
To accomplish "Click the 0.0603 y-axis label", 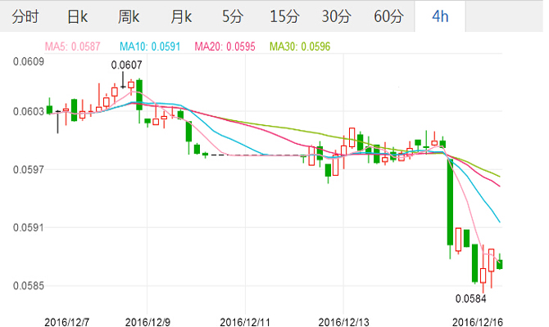I will click(29, 111).
